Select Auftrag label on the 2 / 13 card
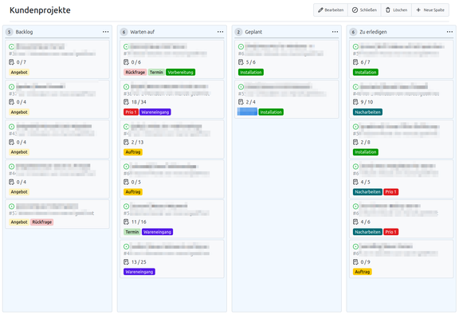 tap(133, 152)
